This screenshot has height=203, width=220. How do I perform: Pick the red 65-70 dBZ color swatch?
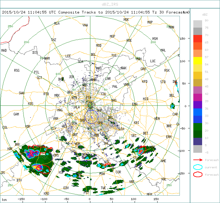(197, 39)
